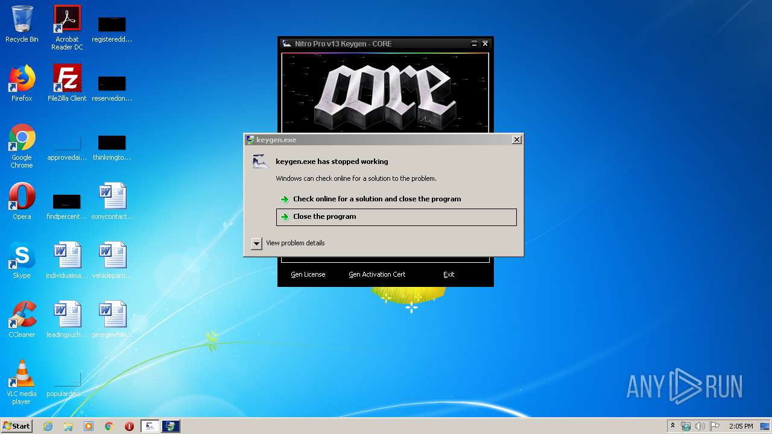Open the volume tray icon
Image resolution: width=772 pixels, height=434 pixels.
[x=700, y=426]
